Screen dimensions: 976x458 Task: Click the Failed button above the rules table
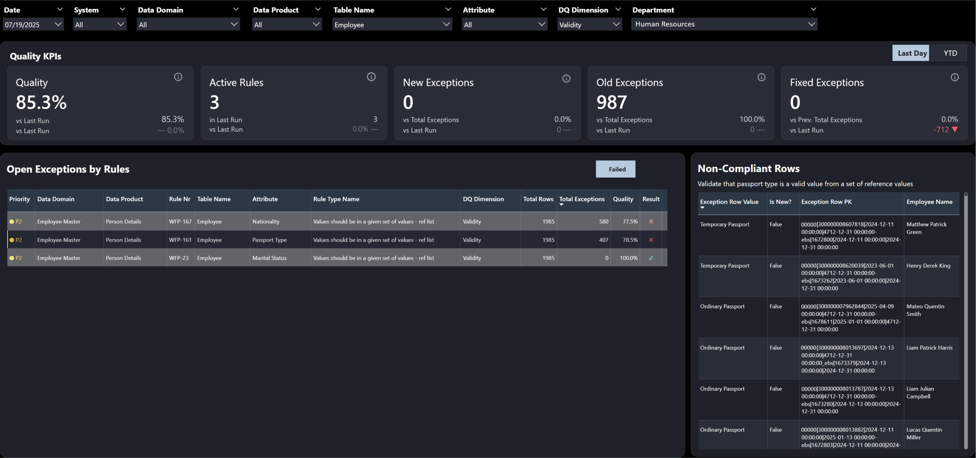(x=615, y=169)
